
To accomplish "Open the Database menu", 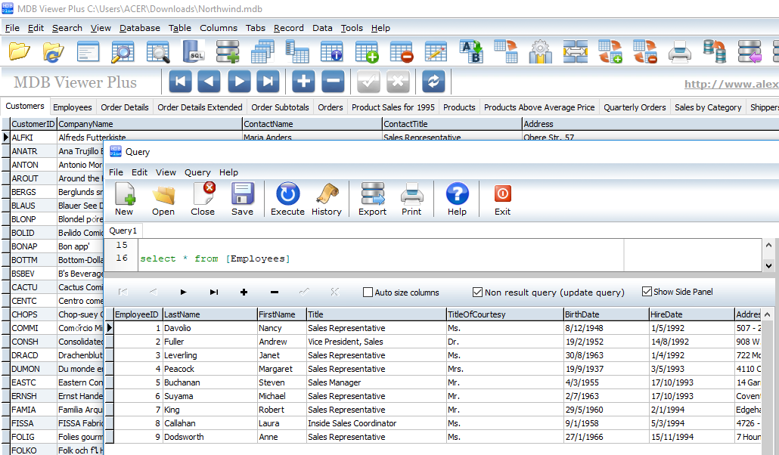I will click(140, 28).
